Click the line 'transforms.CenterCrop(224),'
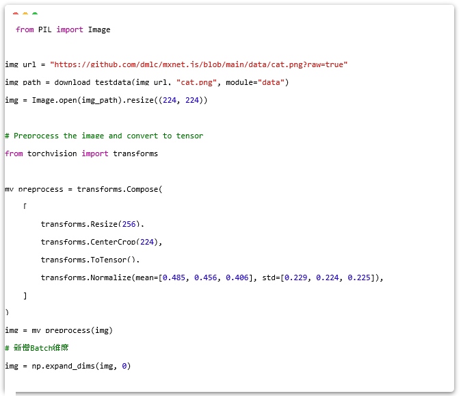Viewport: 461px width, 396px height. pos(101,242)
